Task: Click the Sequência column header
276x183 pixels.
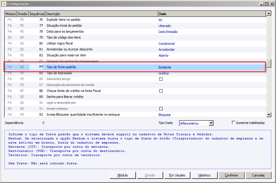Action: point(37,14)
